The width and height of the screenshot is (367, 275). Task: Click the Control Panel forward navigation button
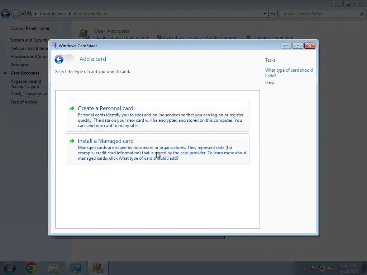tap(15, 14)
